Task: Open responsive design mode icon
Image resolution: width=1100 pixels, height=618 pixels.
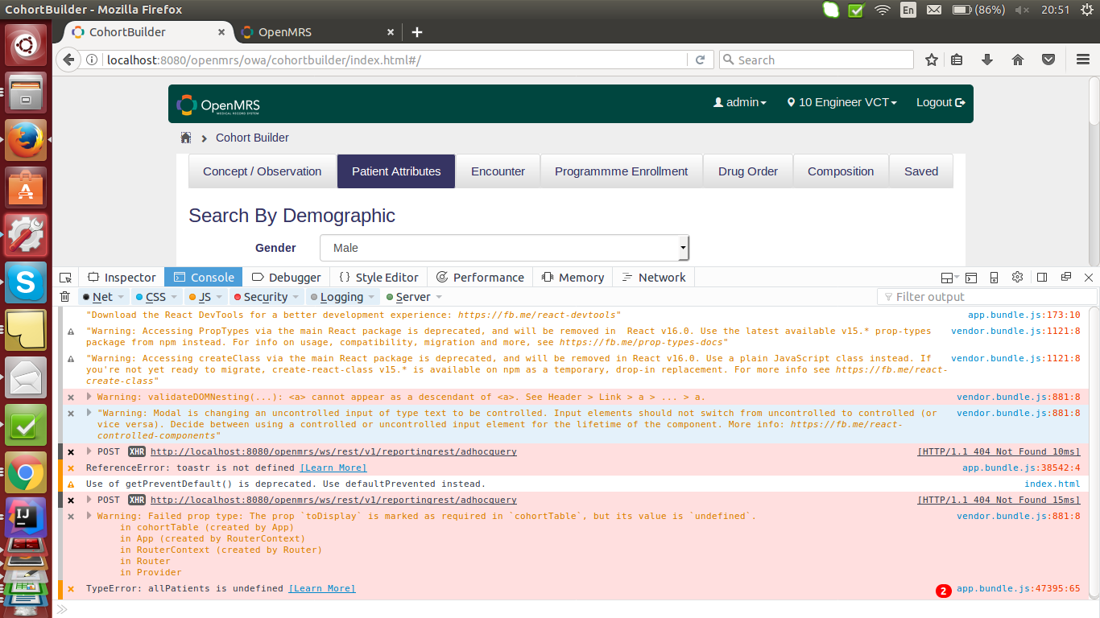Action: 995,277
